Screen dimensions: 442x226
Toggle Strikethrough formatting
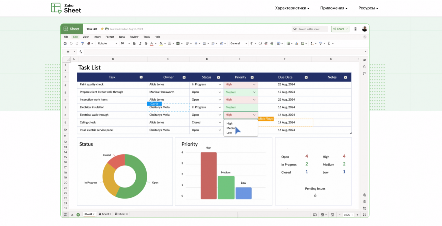146,44
